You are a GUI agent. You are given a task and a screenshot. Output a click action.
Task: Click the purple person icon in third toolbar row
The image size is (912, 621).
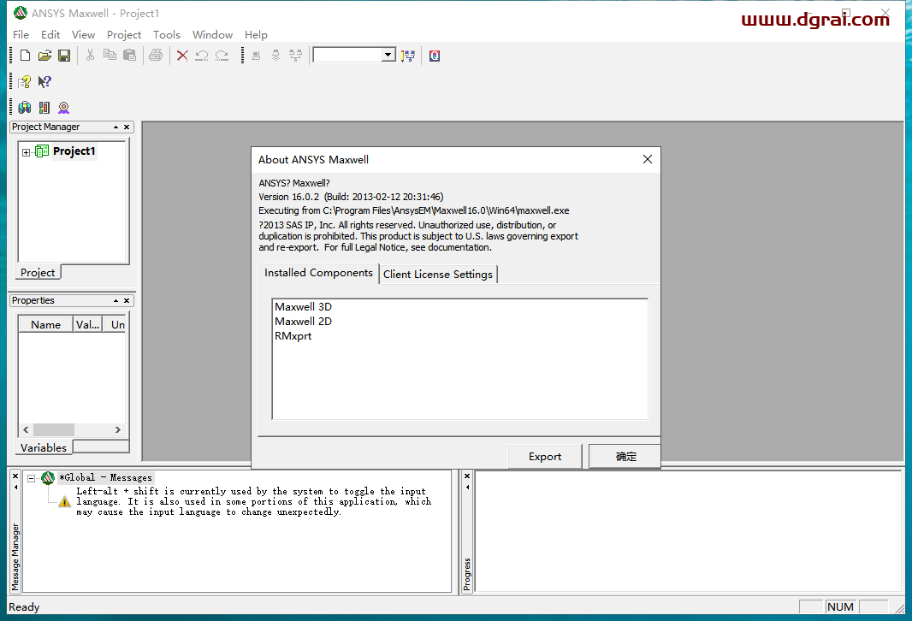click(x=64, y=108)
